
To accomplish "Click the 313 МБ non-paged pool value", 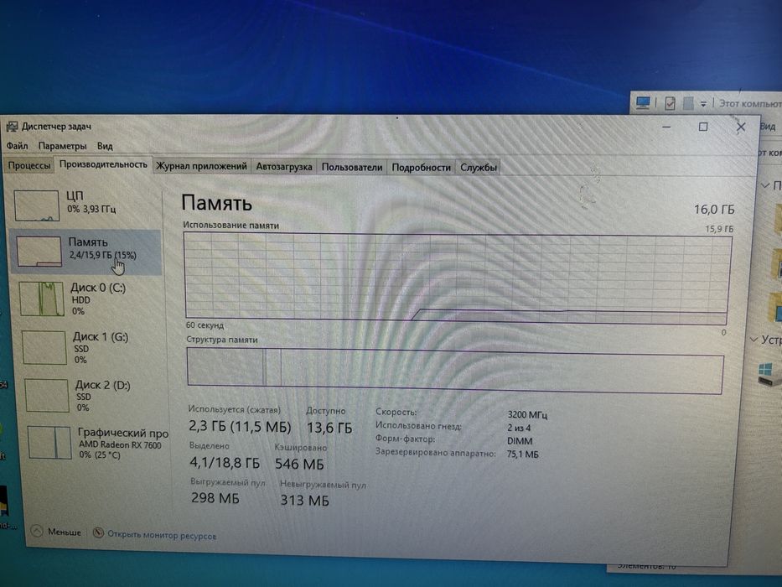I will 304,500.
